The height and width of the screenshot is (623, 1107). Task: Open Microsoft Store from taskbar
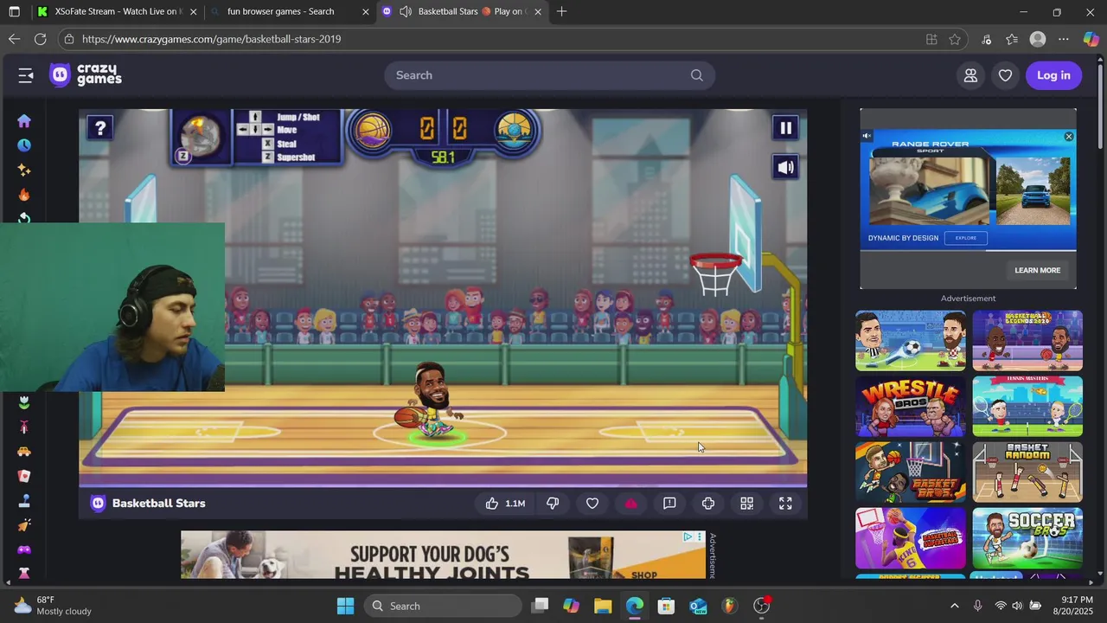pos(666,606)
